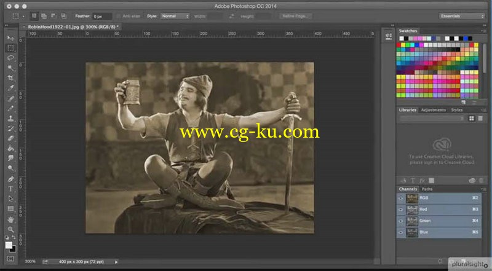Open the collapsed panel icon beside Swatches
Image resolution: width=492 pixels, height=271 pixels.
click(x=389, y=36)
